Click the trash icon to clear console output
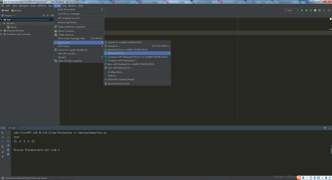 point(8,154)
